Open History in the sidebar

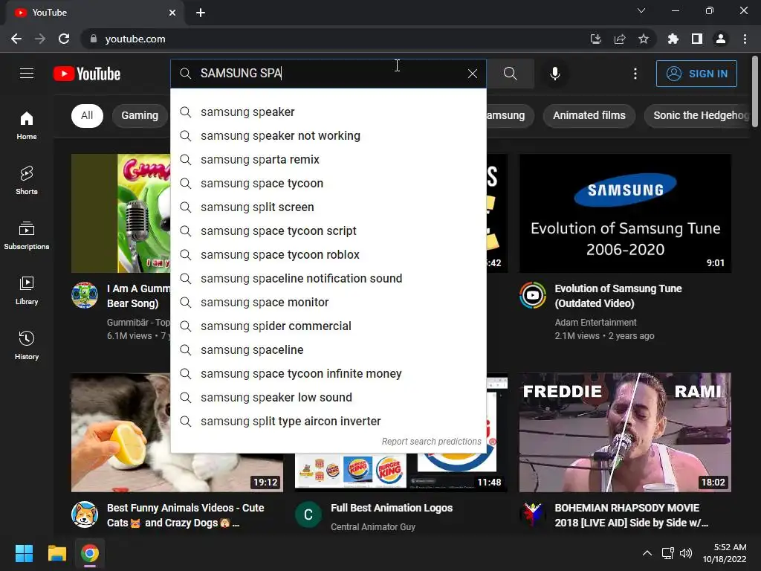click(x=27, y=345)
